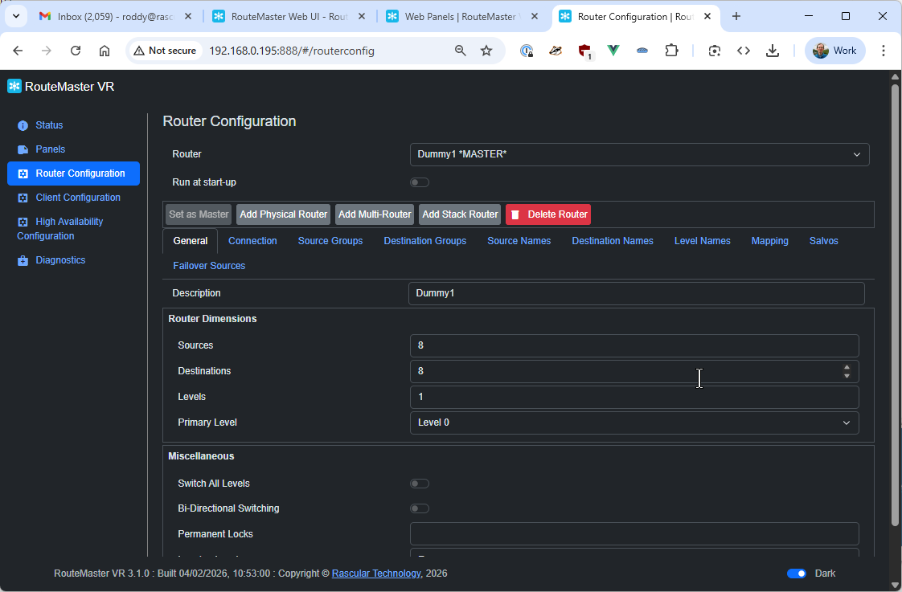Open the Level Names tab
902x592 pixels.
click(703, 241)
